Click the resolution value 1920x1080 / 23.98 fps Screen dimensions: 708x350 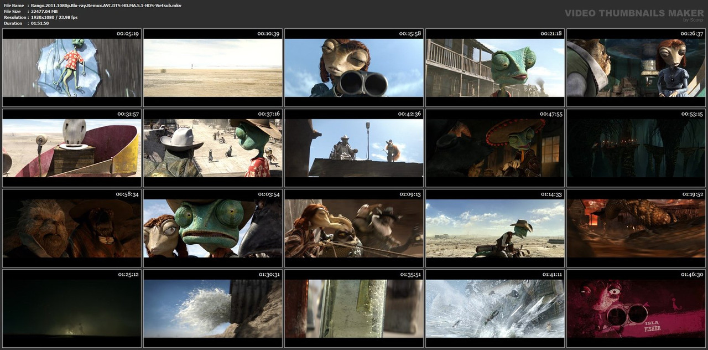point(54,17)
